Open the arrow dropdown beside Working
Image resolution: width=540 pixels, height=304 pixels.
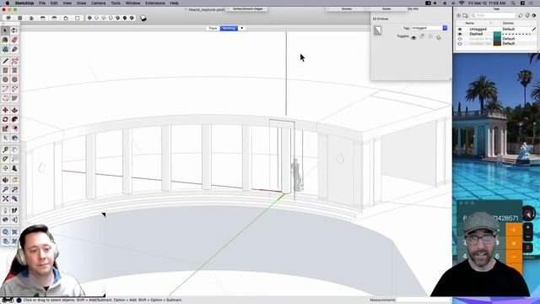coord(242,28)
